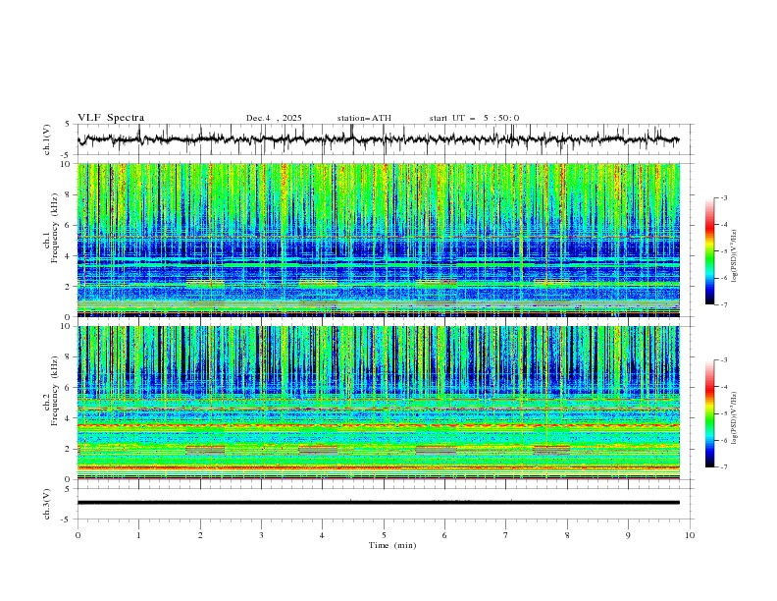Viewport: 777px width, 601px height.
Task: Click the 'station=ATH' header label
Action: tap(364, 118)
